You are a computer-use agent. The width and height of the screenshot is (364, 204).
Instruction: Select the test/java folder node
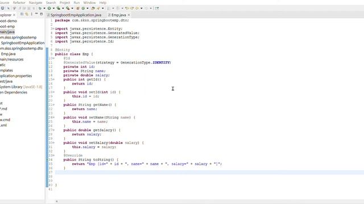[x=6, y=82]
